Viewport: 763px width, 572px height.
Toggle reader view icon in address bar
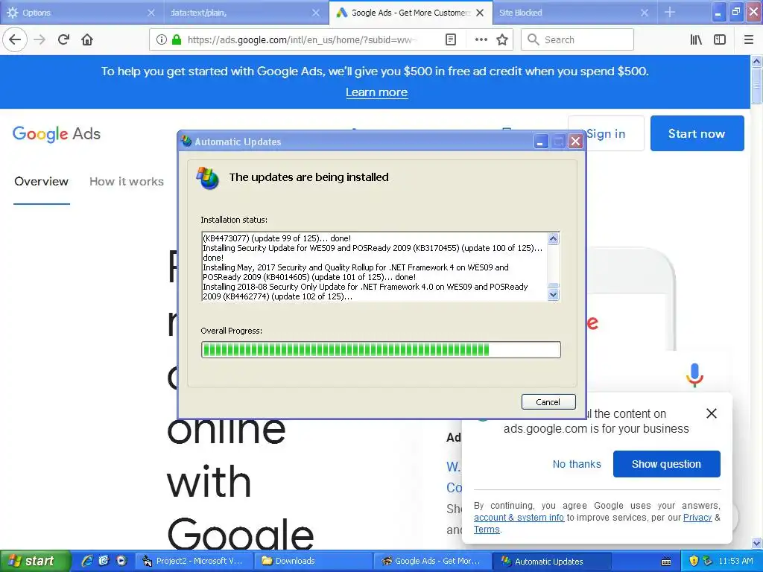[451, 39]
